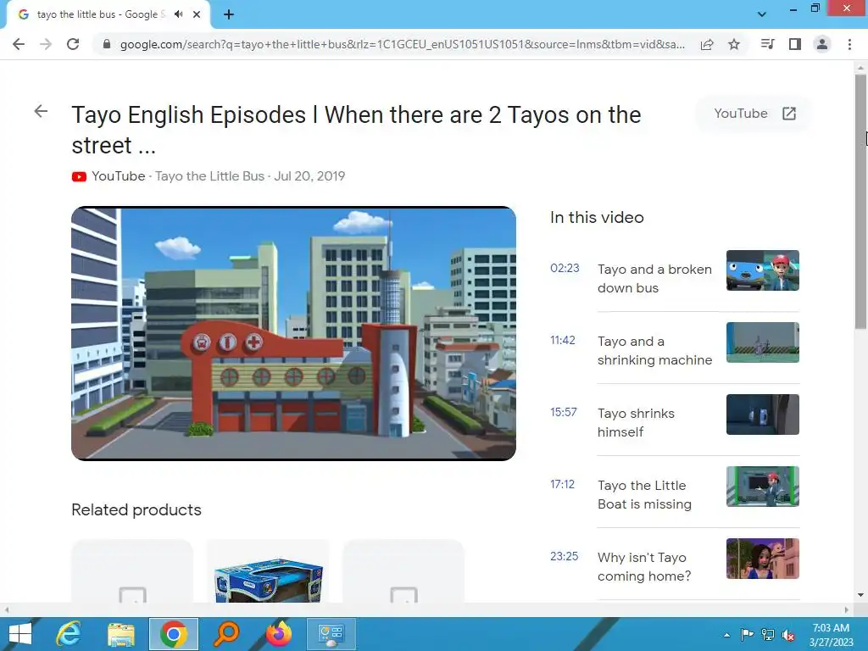
Task: Click the Tayo shrinks himself thumbnail
Action: tap(762, 414)
